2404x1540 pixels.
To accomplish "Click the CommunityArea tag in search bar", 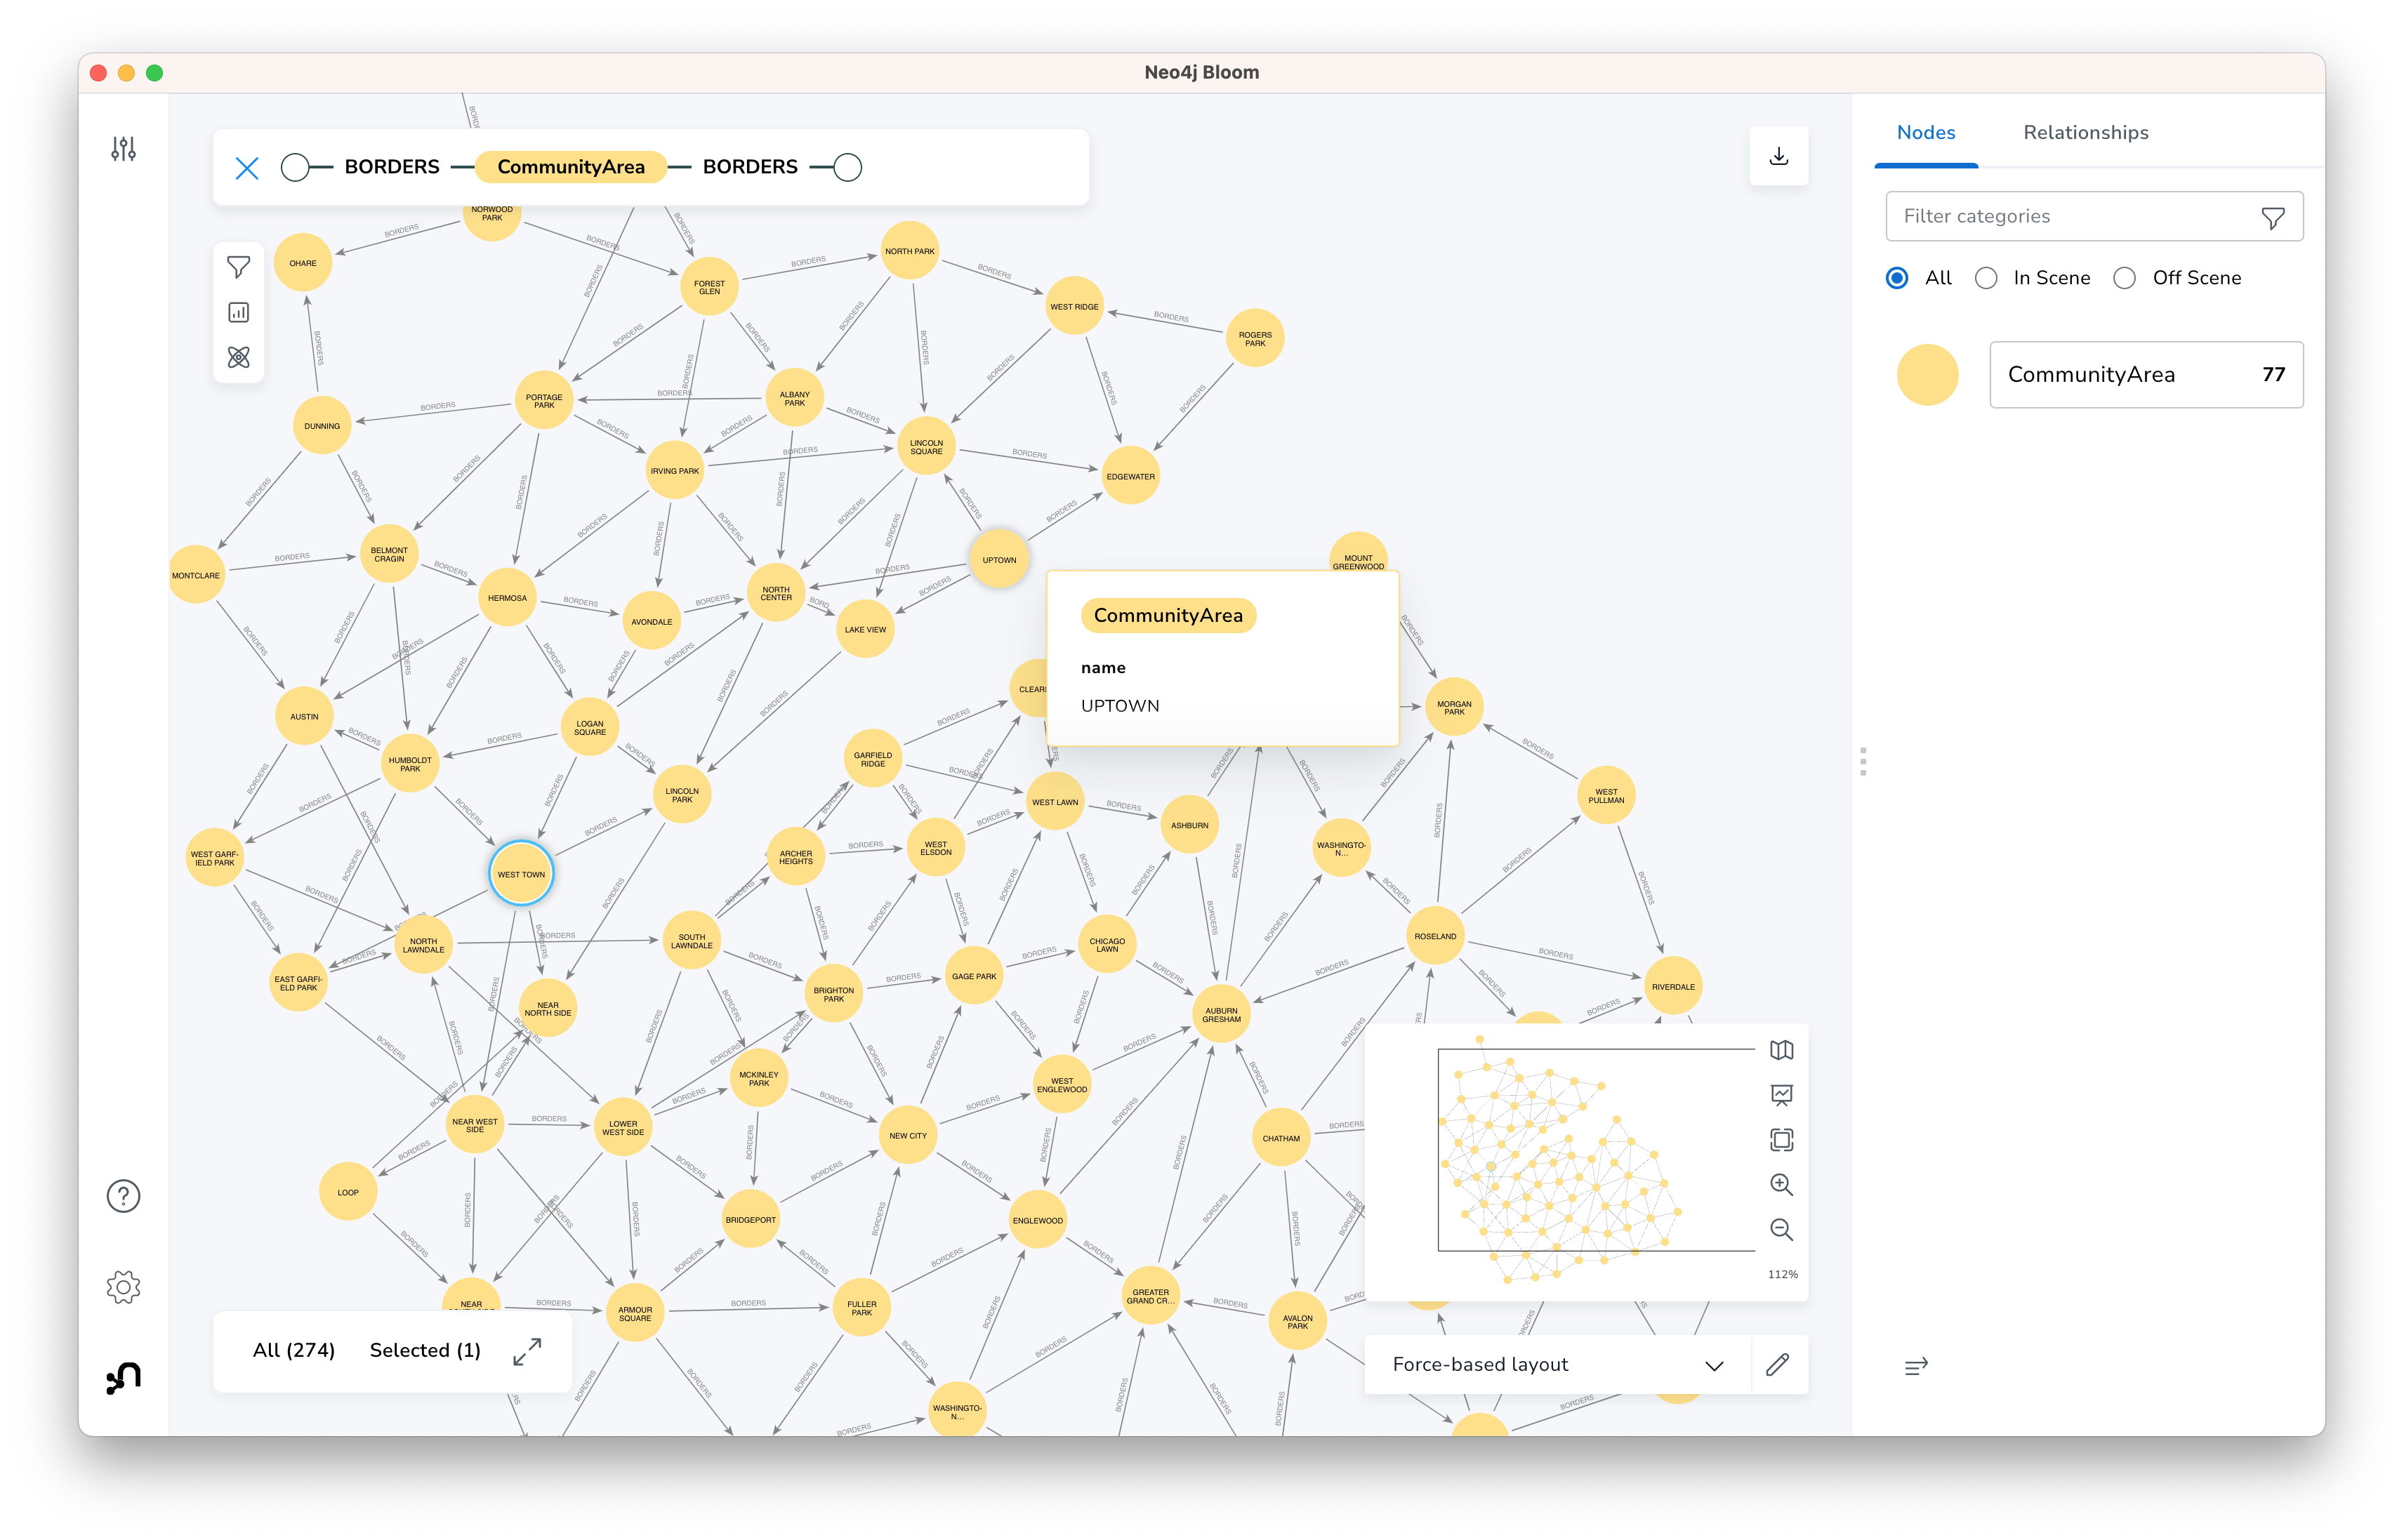I will pos(570,167).
